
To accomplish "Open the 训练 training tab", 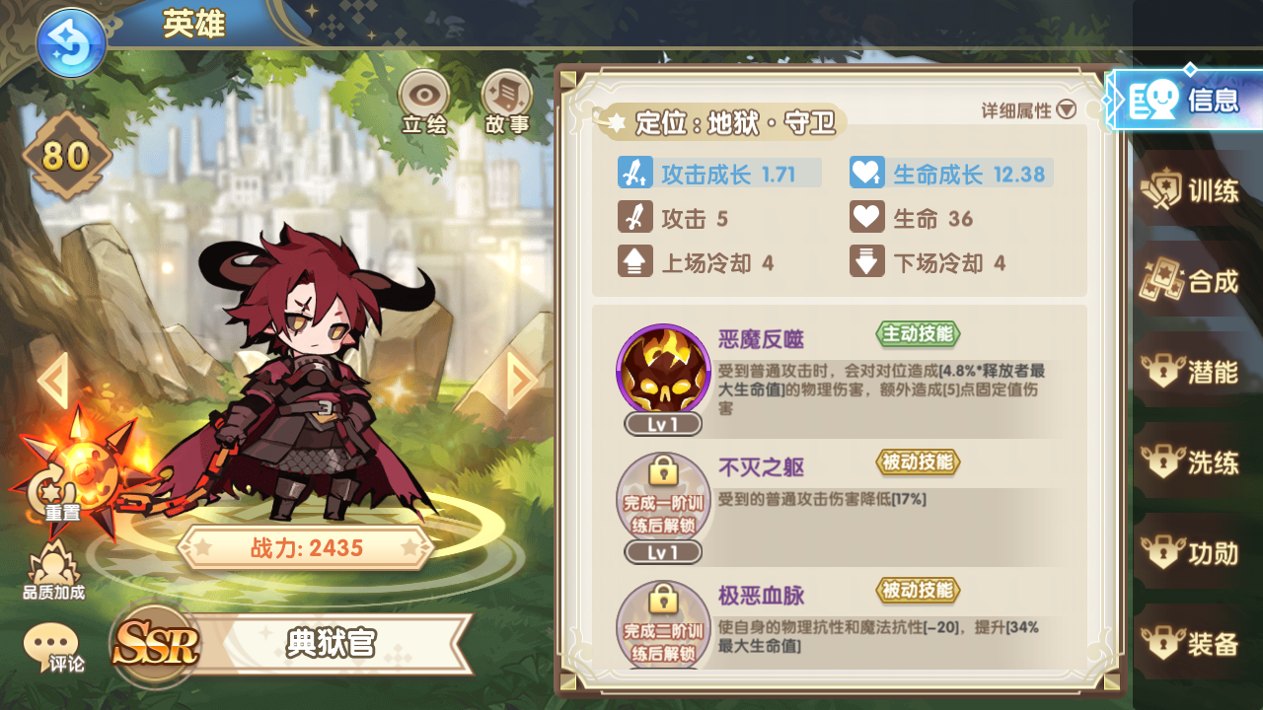I will [1192, 189].
